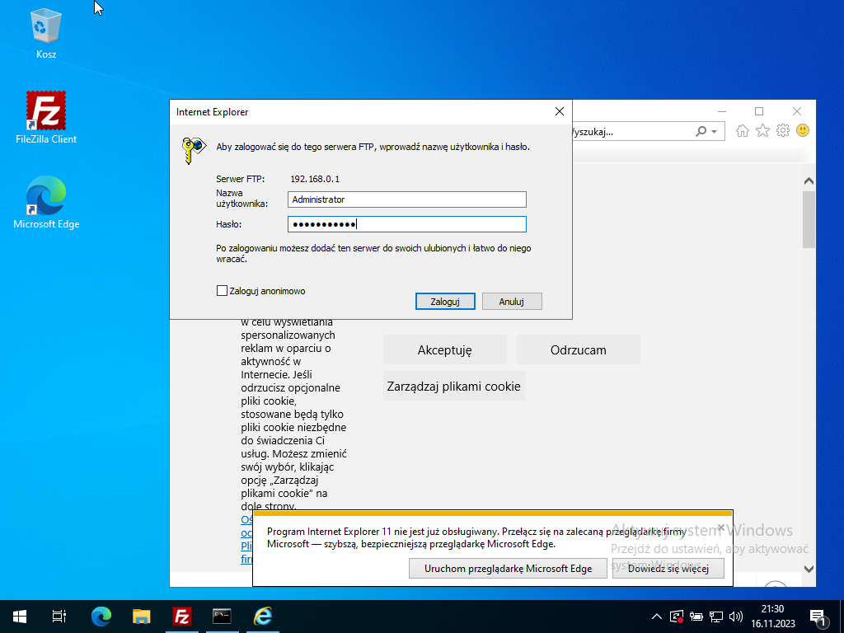The image size is (844, 633).
Task: Open the Tools gear menu in Internet Explorer
Action: click(783, 131)
